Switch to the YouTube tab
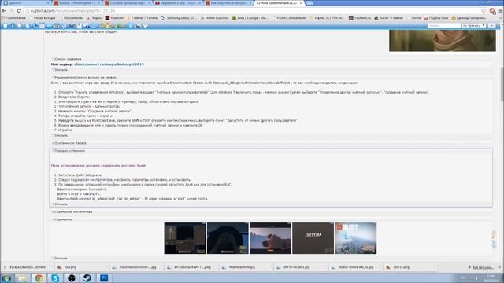This screenshot has width=504, height=283. click(x=178, y=3)
